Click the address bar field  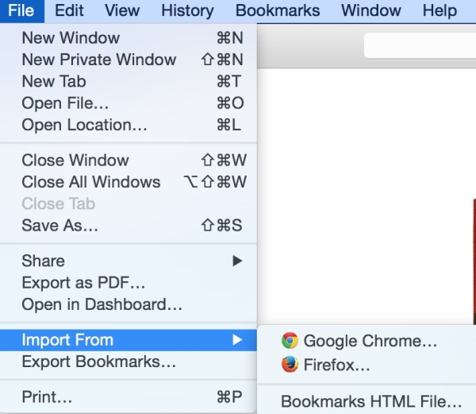click(x=420, y=46)
